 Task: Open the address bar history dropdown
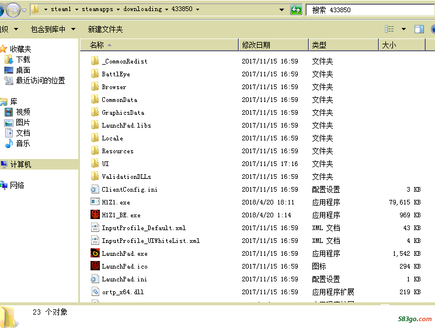(281, 10)
